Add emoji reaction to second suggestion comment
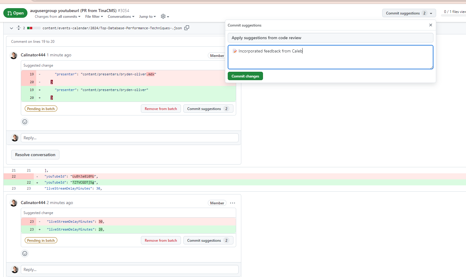The width and height of the screenshot is (466, 277). (25, 253)
